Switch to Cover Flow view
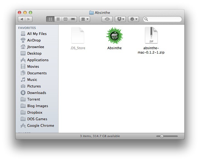The height and width of the screenshot is (161, 200). coord(73,19)
